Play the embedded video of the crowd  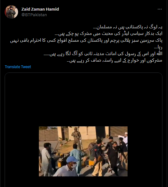coord(83,151)
